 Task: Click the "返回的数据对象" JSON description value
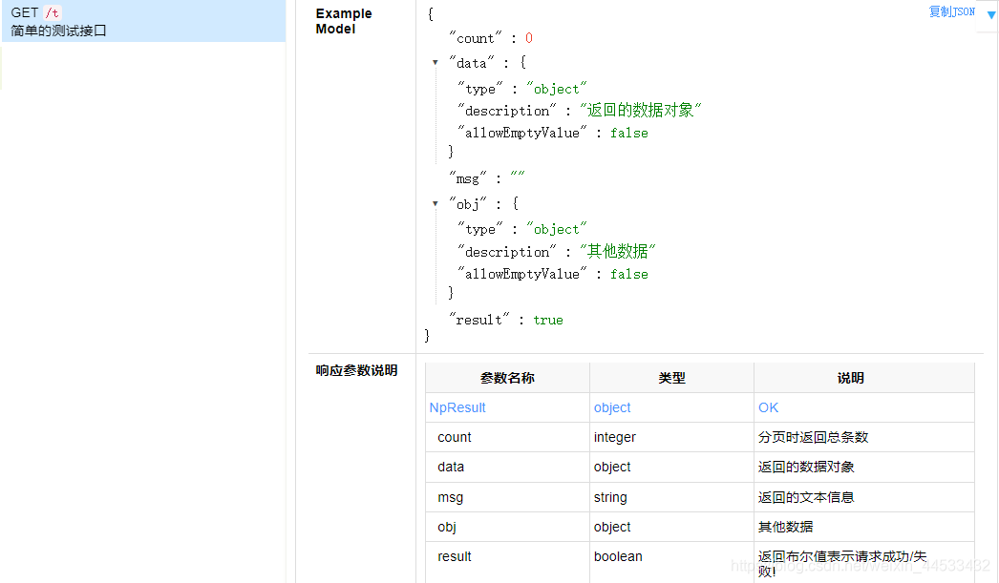(640, 110)
